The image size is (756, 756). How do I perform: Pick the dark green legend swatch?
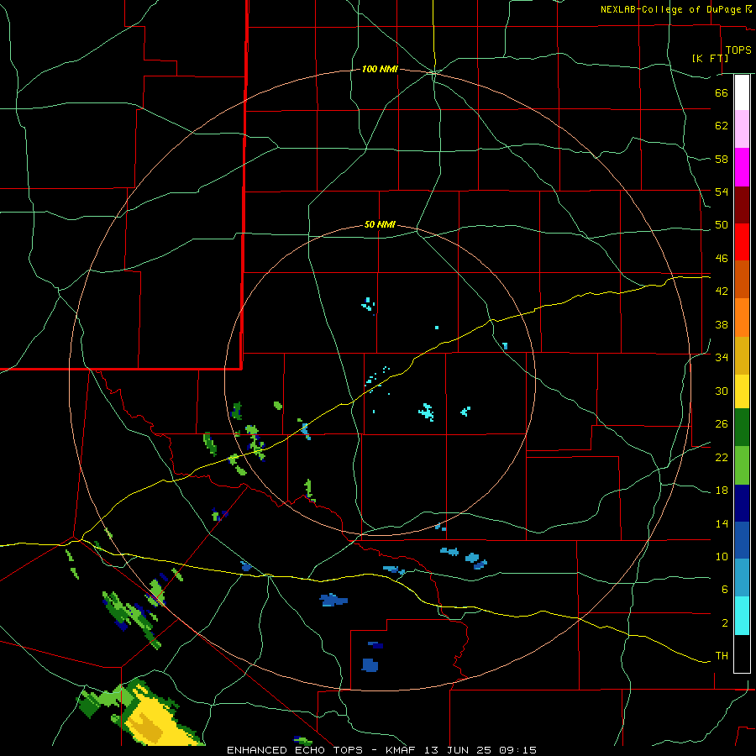(742, 428)
